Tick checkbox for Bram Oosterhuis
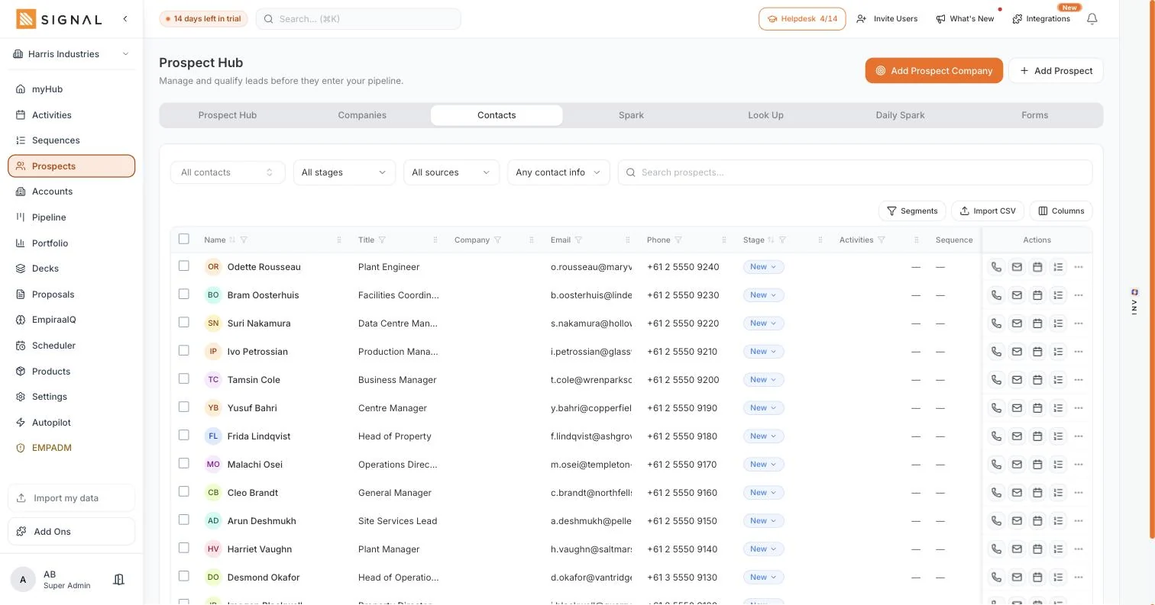This screenshot has height=605, width=1155. [183, 294]
